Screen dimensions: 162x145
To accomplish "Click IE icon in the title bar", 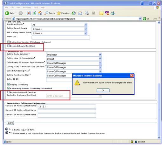I will [5, 3].
